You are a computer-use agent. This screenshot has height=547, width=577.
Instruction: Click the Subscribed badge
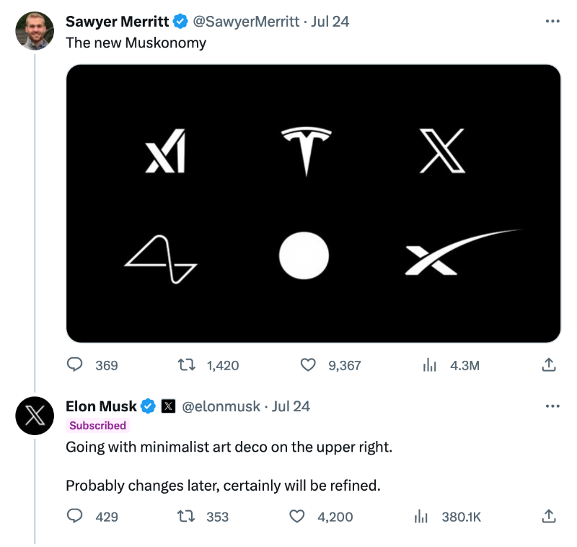point(97,425)
